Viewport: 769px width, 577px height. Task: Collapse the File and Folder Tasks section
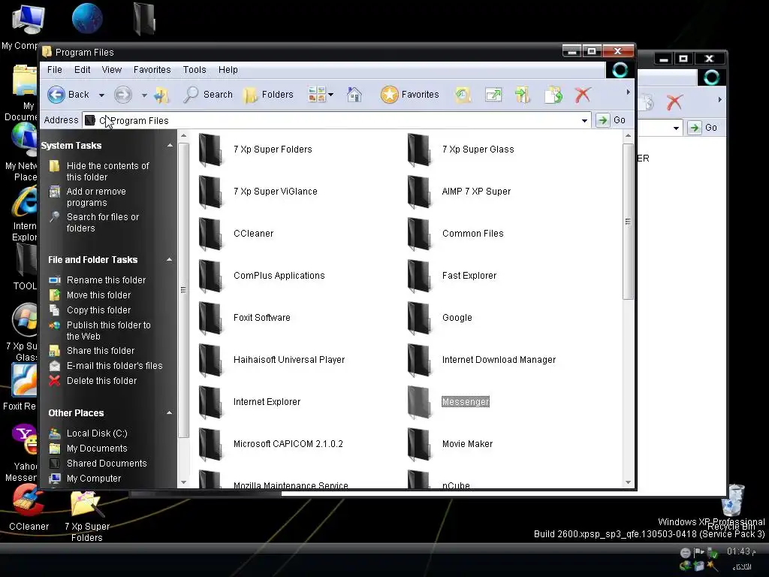(x=170, y=259)
